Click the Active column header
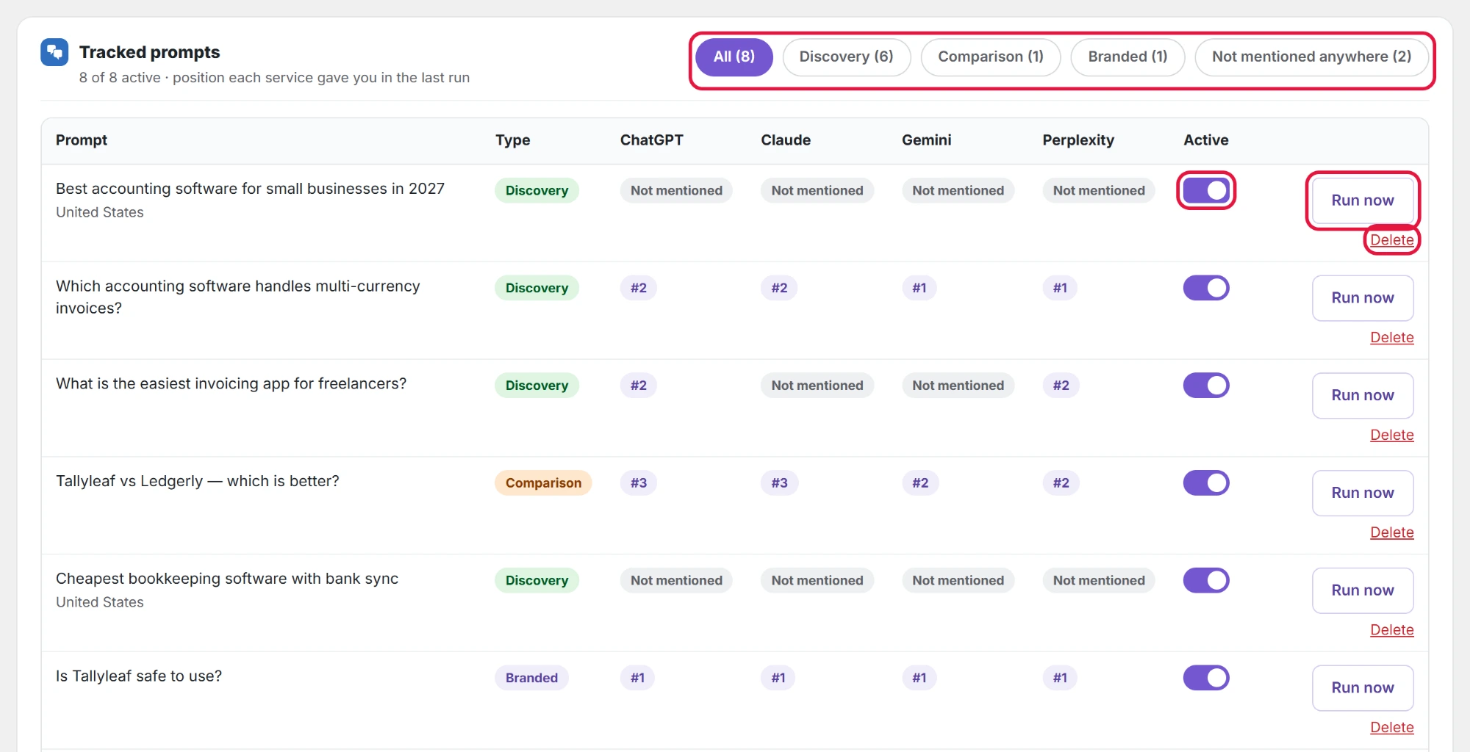This screenshot has width=1470, height=752. (1205, 140)
